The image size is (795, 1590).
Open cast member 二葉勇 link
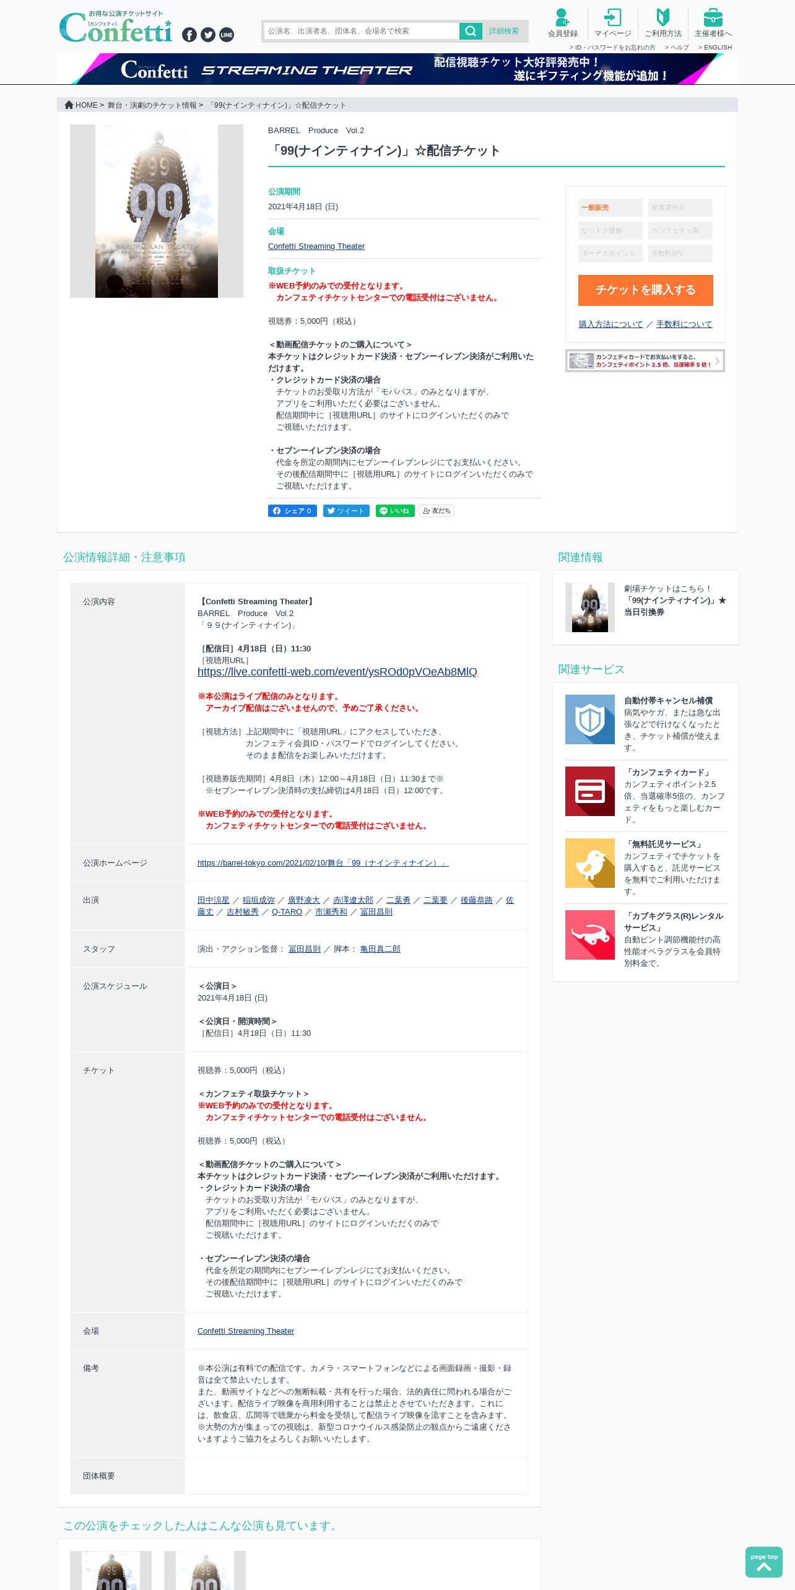pyautogui.click(x=398, y=900)
